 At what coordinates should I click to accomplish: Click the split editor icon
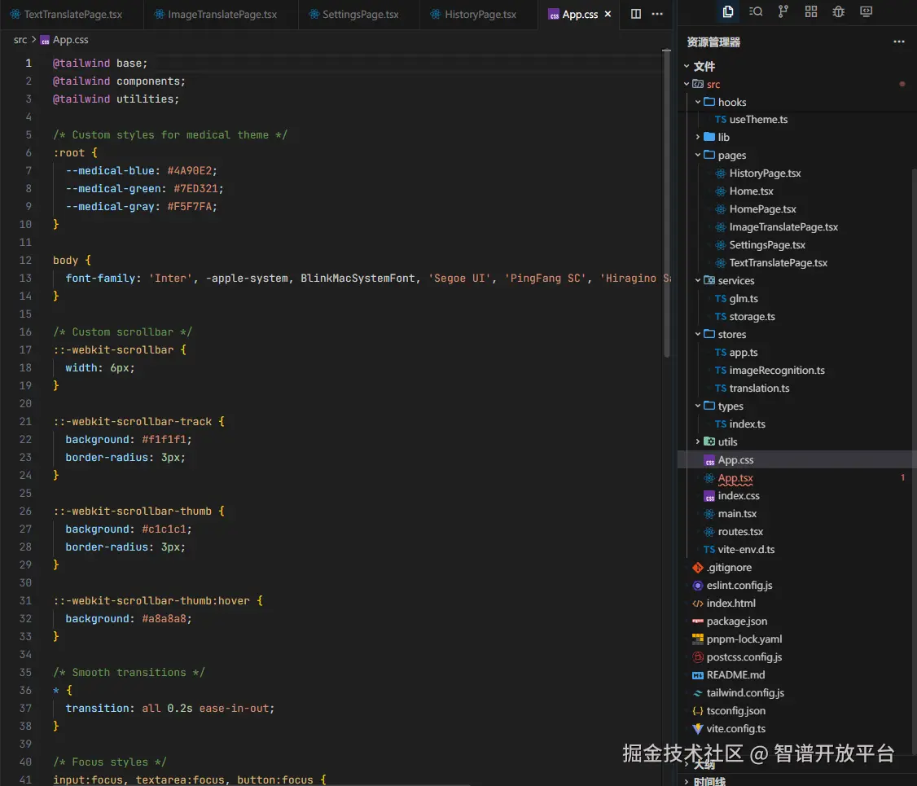(636, 14)
